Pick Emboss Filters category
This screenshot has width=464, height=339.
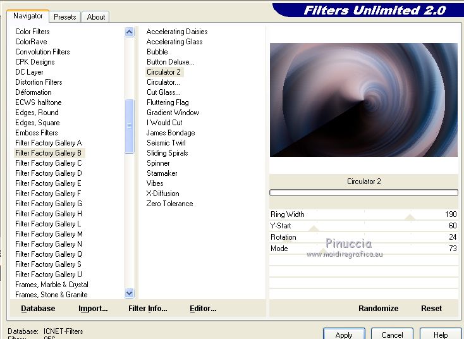point(37,133)
